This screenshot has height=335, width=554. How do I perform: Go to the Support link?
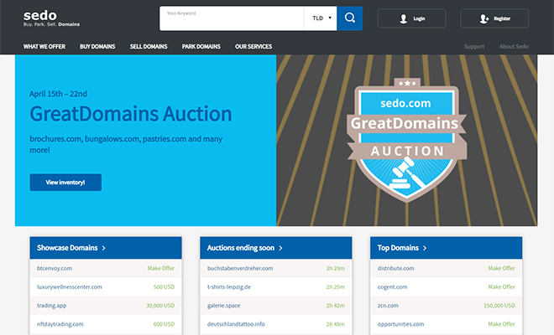(474, 46)
